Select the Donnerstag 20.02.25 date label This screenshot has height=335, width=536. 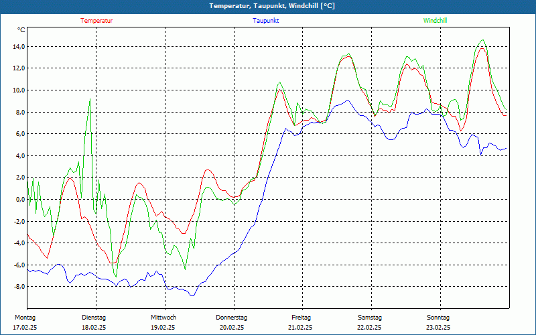pos(232,322)
